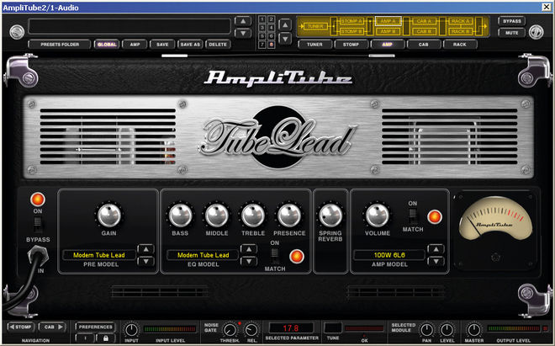Open PRE MODEL dropdown Modern Tube Lead
Screen dimensions: 555x346
[99, 255]
